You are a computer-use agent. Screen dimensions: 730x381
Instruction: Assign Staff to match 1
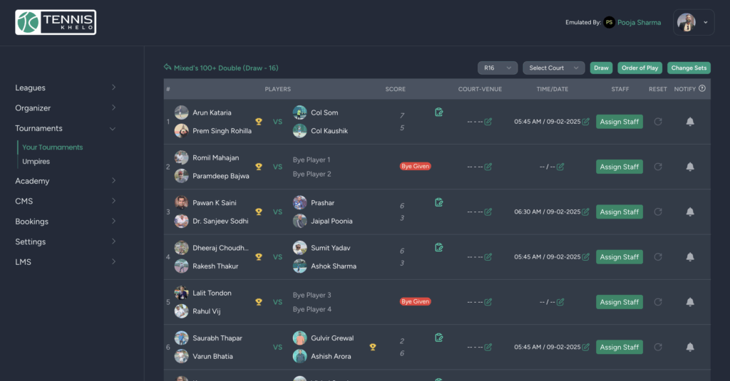tap(620, 121)
